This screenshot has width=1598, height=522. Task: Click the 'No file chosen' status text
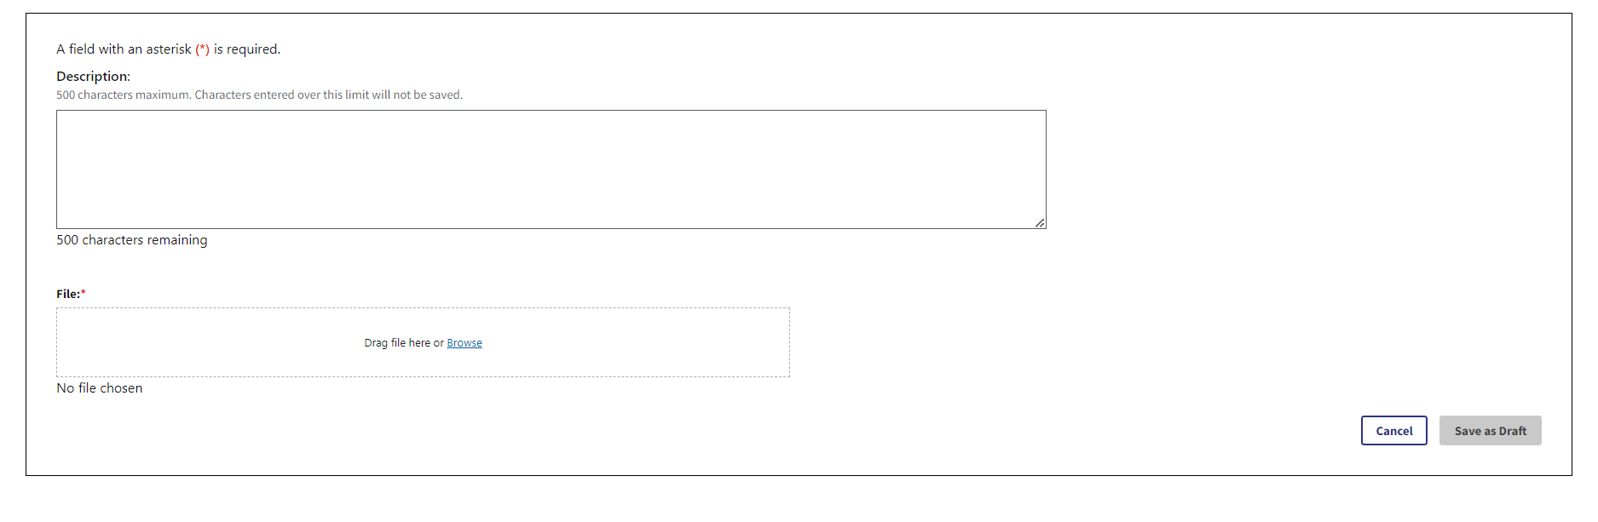click(x=99, y=388)
